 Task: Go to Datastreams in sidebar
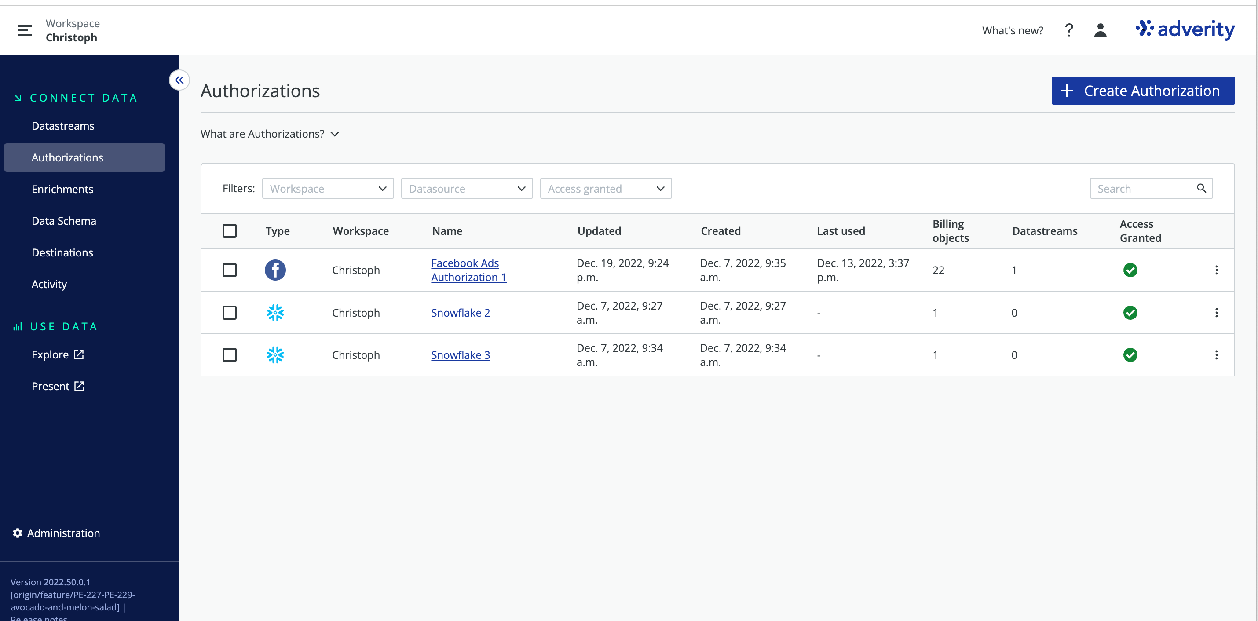[63, 126]
